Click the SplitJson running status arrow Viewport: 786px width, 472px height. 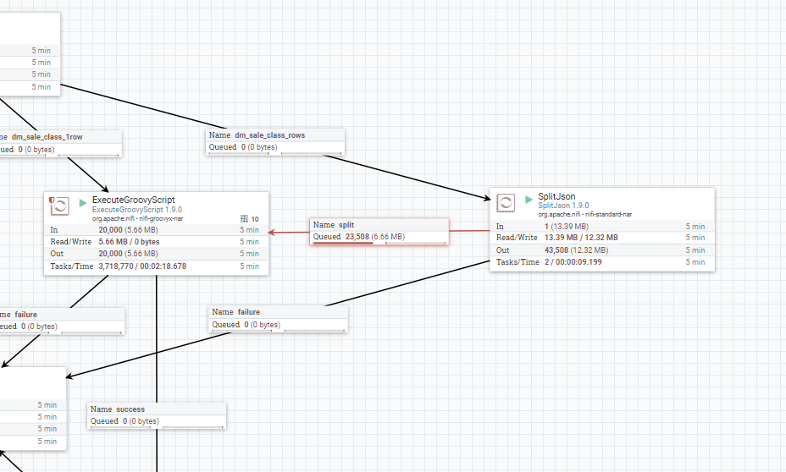529,200
